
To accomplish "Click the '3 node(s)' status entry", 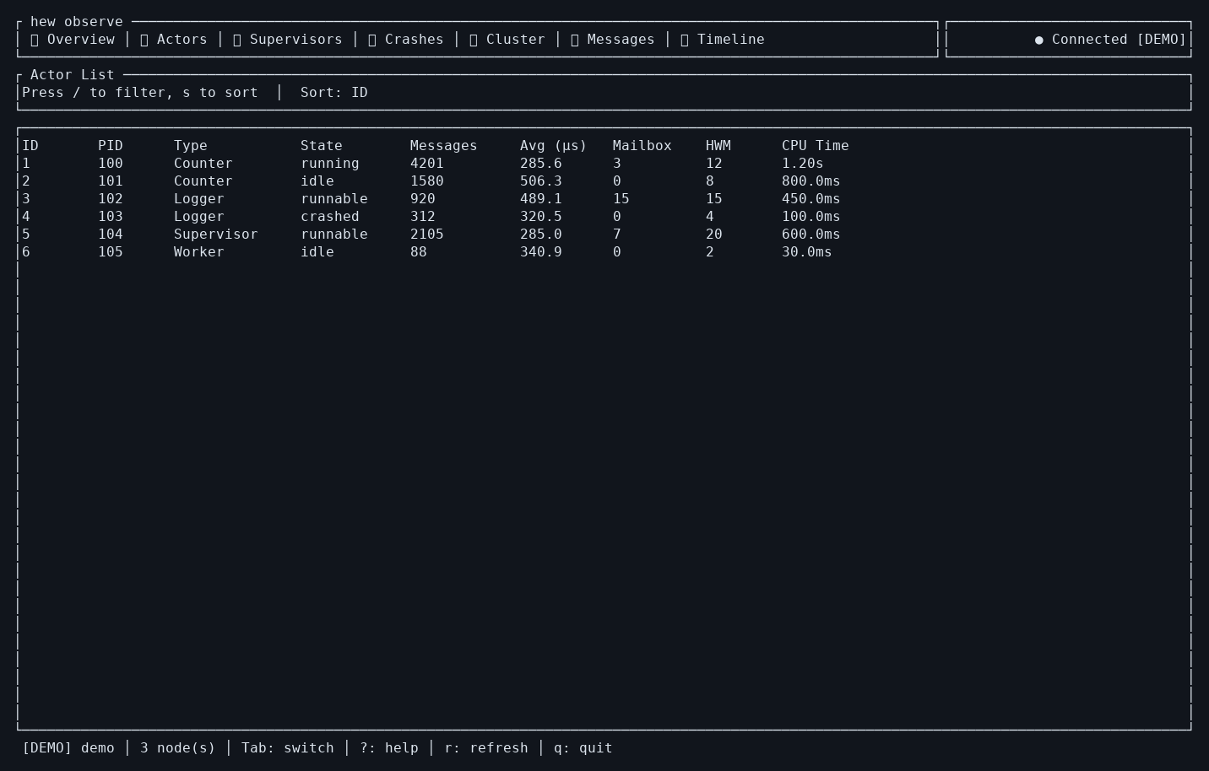I will [x=178, y=748].
